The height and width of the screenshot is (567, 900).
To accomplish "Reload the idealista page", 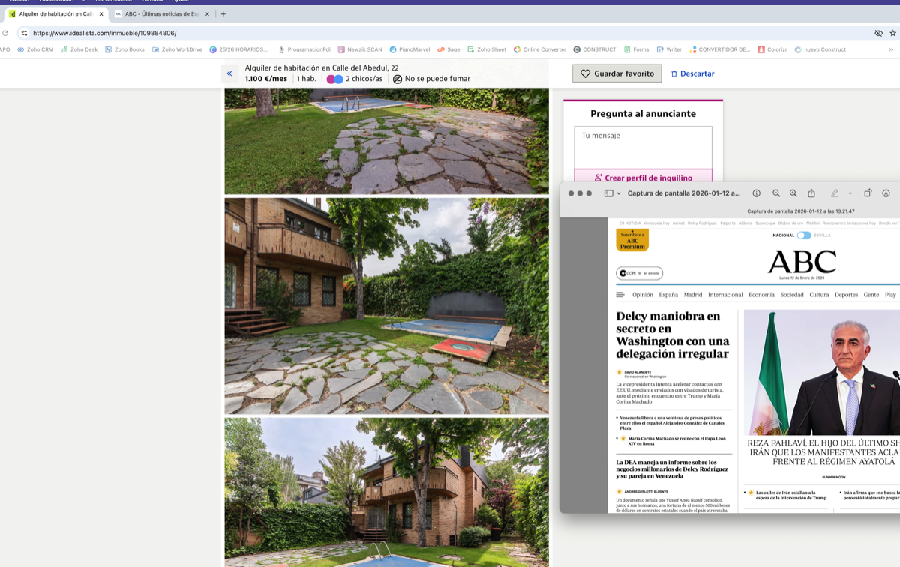I will (5, 33).
